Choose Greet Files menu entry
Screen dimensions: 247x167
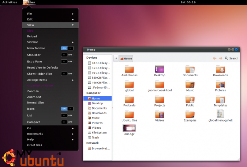pos(50,145)
